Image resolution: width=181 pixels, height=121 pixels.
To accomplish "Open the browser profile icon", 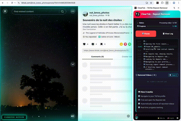I will (x=174, y=3).
